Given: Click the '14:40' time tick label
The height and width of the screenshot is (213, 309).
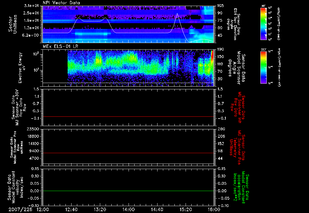Looking at the screenshot, I should click(x=157, y=209).
